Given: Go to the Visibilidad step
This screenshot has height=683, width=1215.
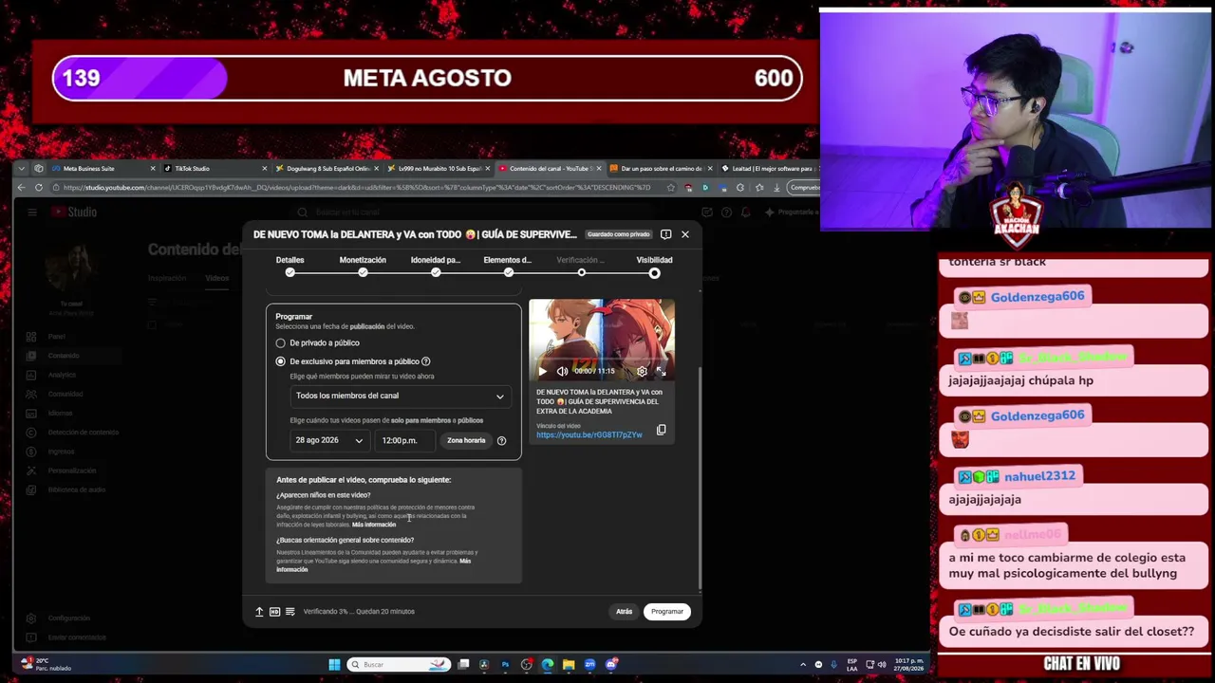Looking at the screenshot, I should point(654,266).
